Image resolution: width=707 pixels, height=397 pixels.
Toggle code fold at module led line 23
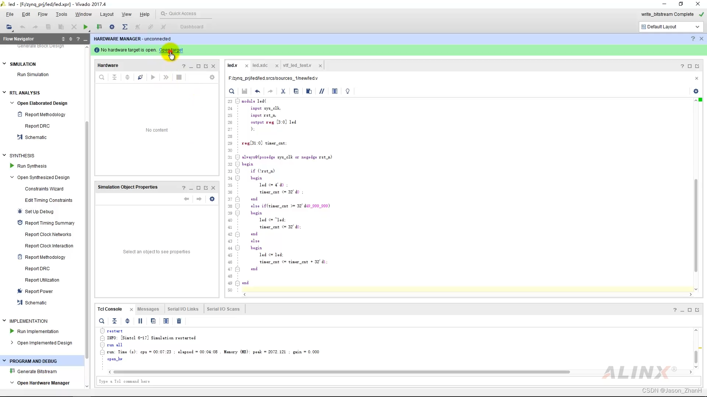(238, 101)
